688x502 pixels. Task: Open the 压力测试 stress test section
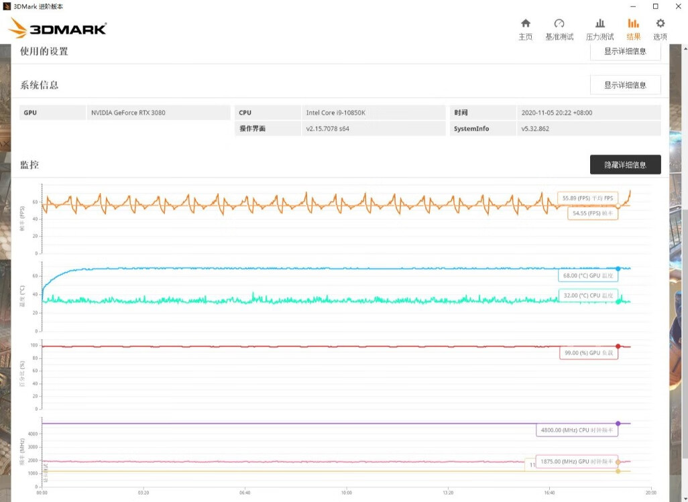[x=599, y=29]
